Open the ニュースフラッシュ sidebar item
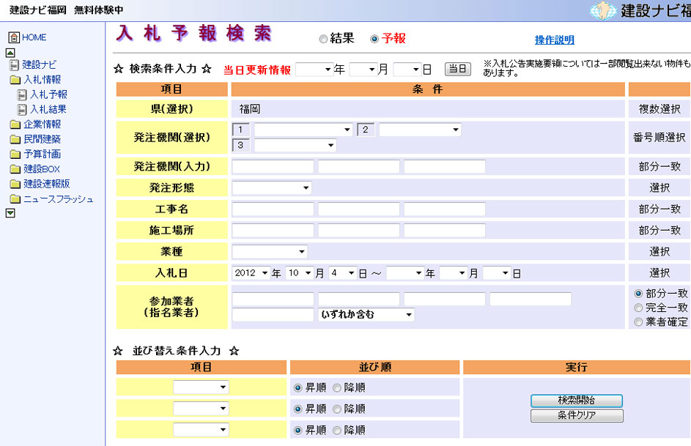The height and width of the screenshot is (446, 691). tap(59, 199)
